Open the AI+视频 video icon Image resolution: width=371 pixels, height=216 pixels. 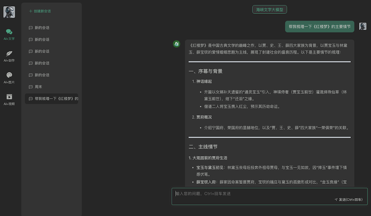coord(9,97)
